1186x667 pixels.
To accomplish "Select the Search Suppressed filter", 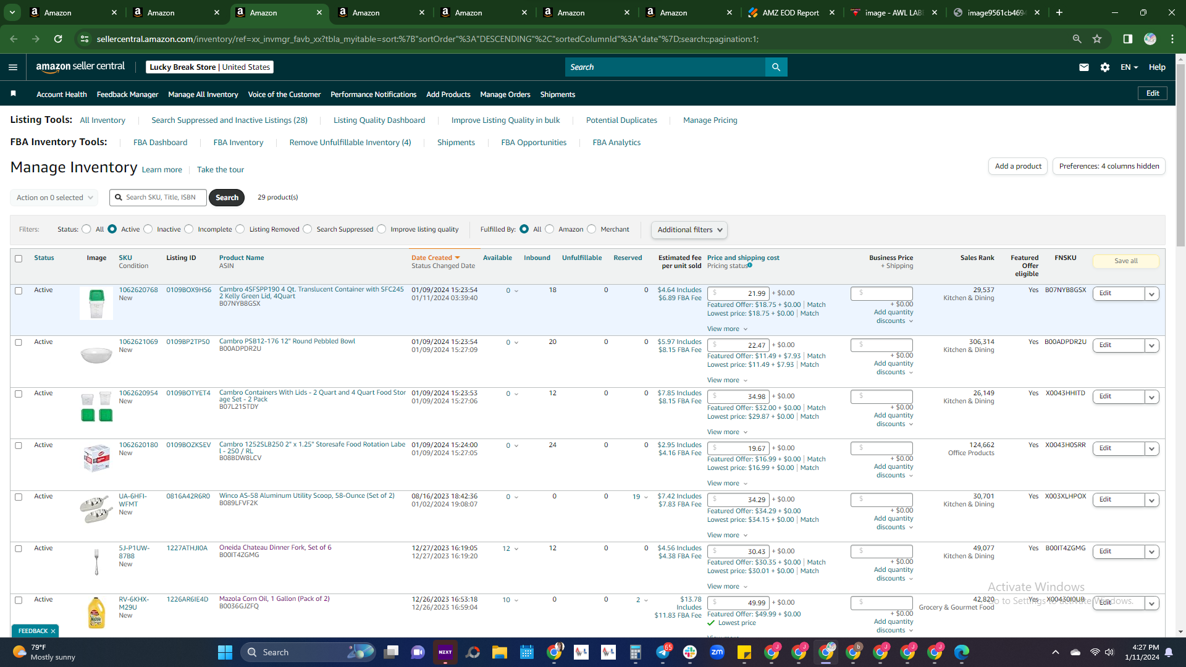I will (308, 229).
